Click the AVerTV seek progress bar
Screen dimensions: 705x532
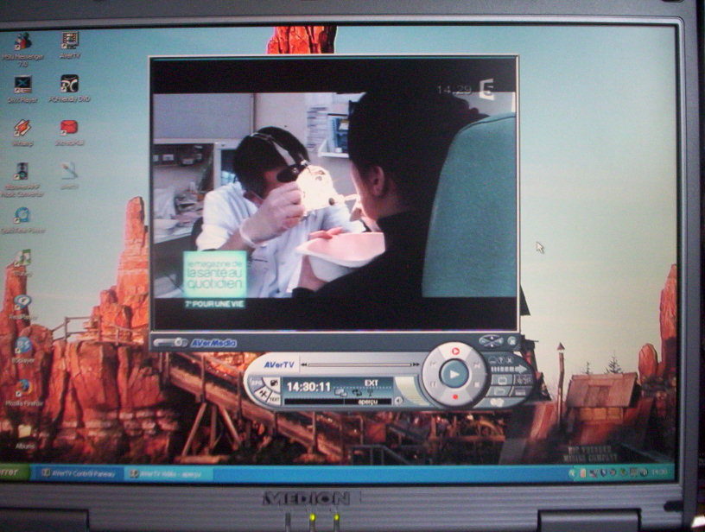point(359,364)
